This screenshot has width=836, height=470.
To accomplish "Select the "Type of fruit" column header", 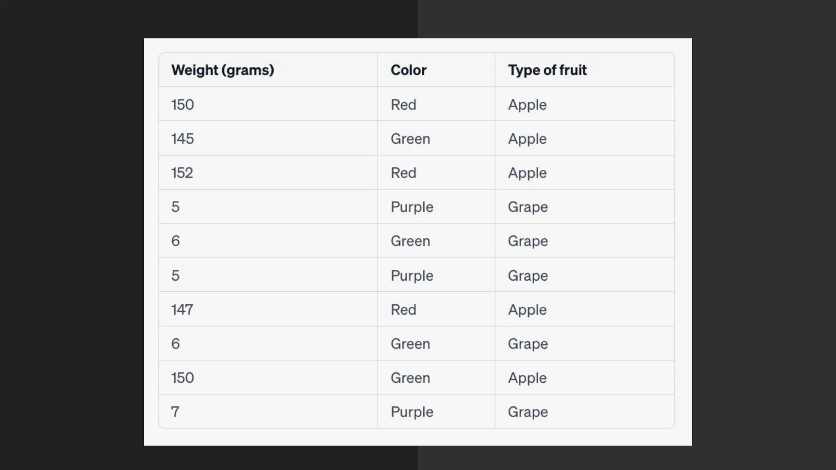I will (547, 70).
